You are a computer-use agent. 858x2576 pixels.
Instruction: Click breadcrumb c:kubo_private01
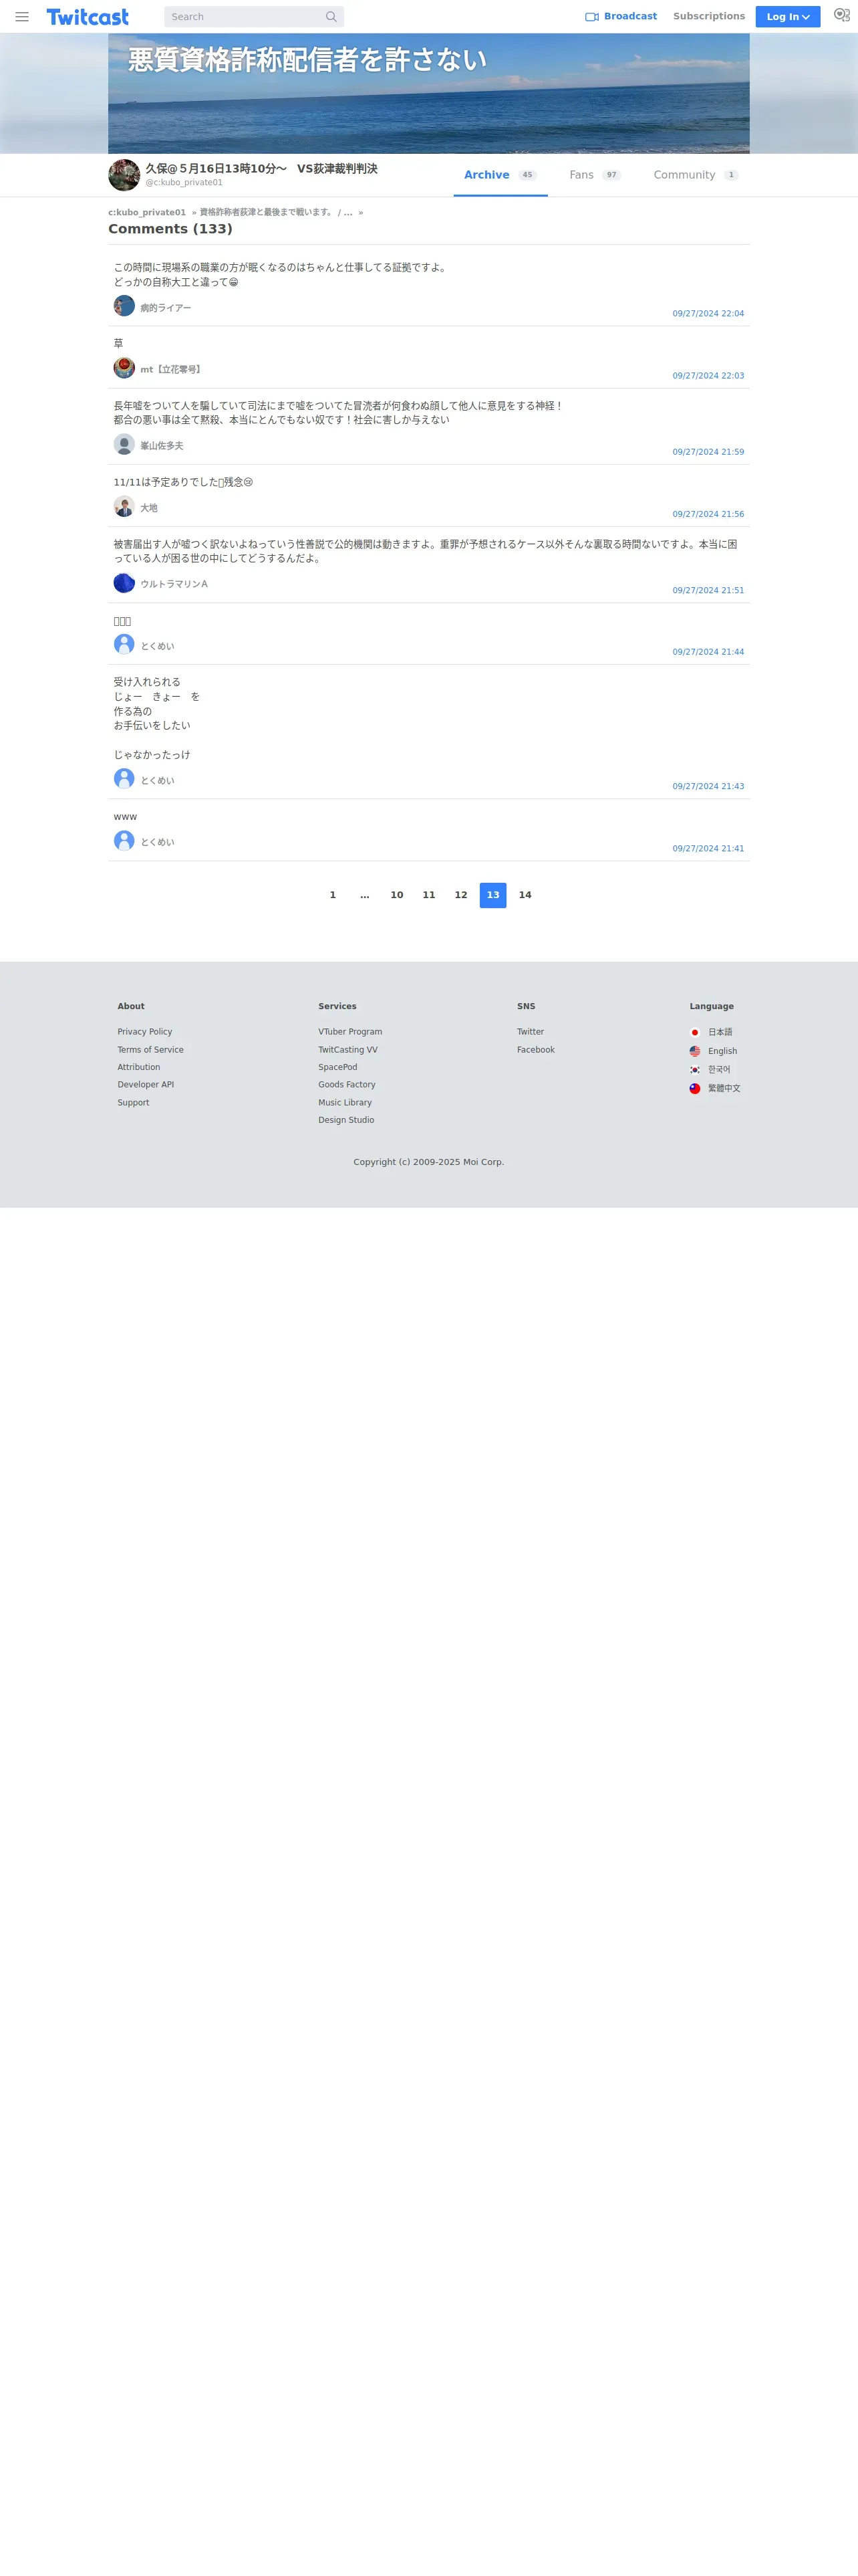[147, 212]
